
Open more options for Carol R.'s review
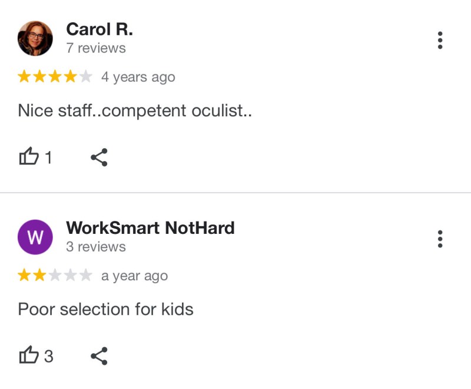coord(440,41)
